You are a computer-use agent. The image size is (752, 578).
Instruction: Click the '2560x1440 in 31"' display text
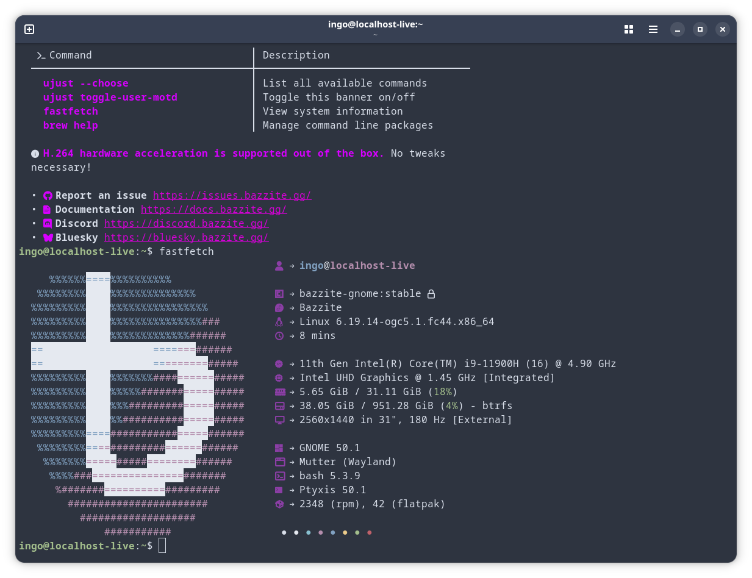(351, 420)
